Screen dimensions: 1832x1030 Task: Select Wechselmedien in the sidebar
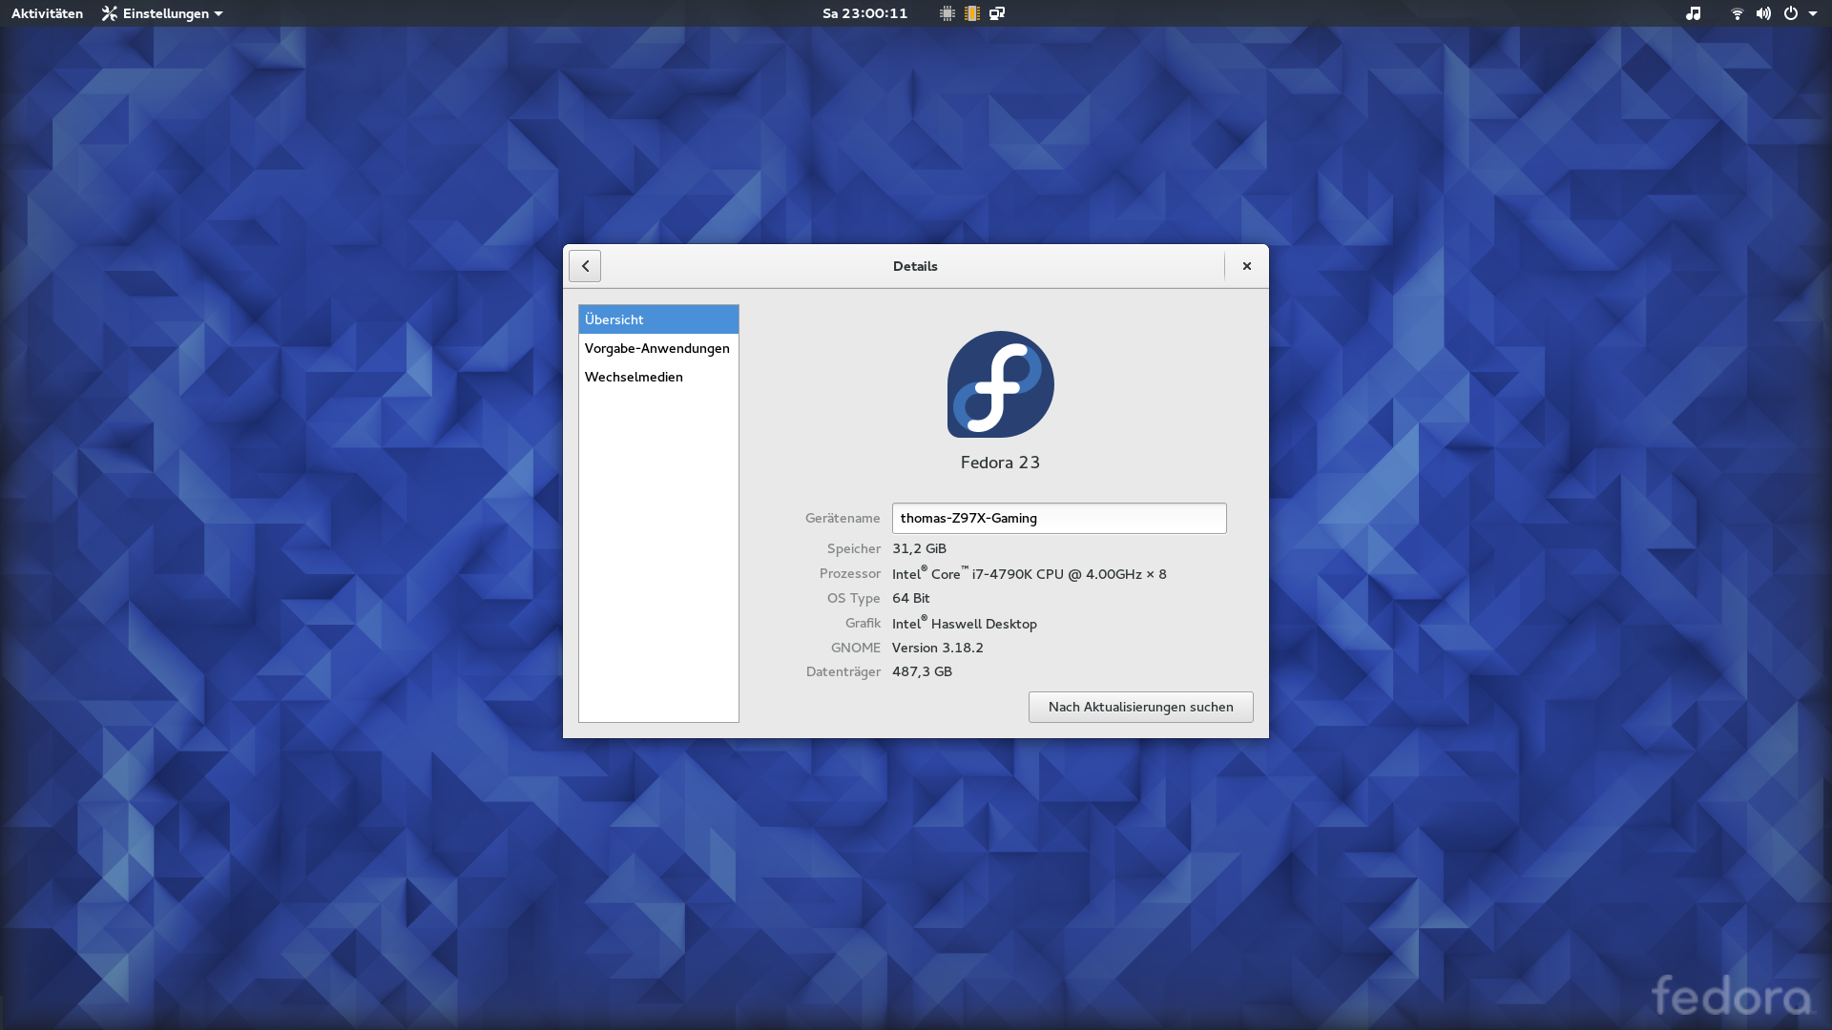coord(635,377)
